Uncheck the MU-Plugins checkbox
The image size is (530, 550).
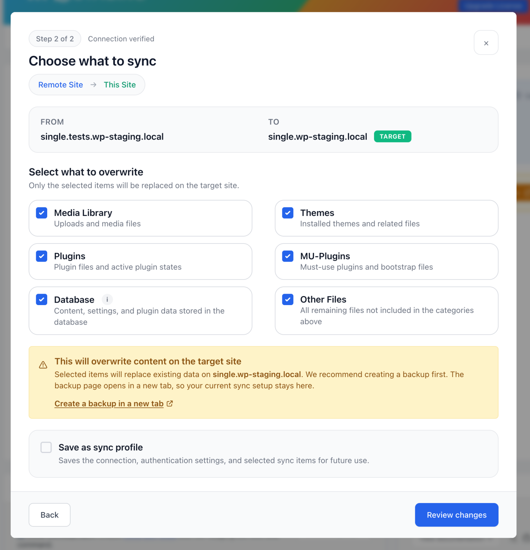pyautogui.click(x=288, y=256)
